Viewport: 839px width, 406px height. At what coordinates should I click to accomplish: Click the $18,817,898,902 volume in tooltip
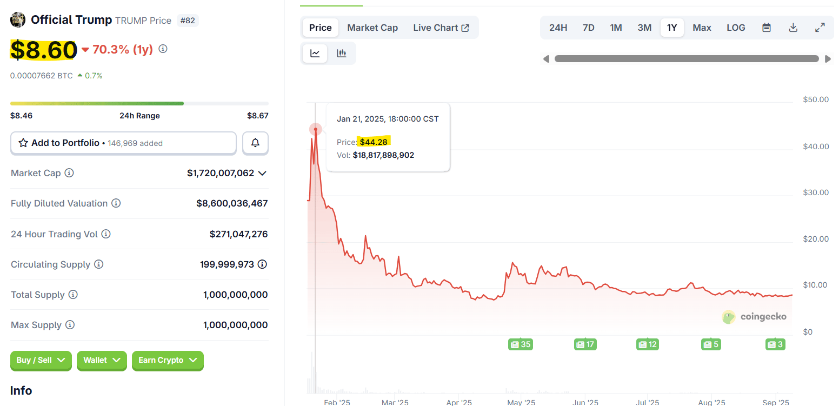click(383, 155)
